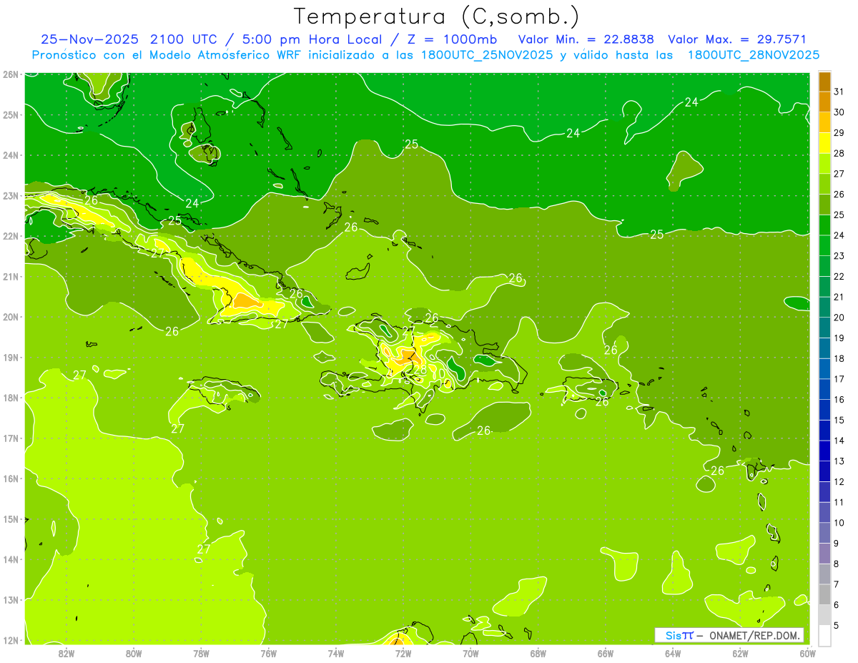Click the 70W longitude axis label
Viewport: 858px width, 663px height.
470,652
